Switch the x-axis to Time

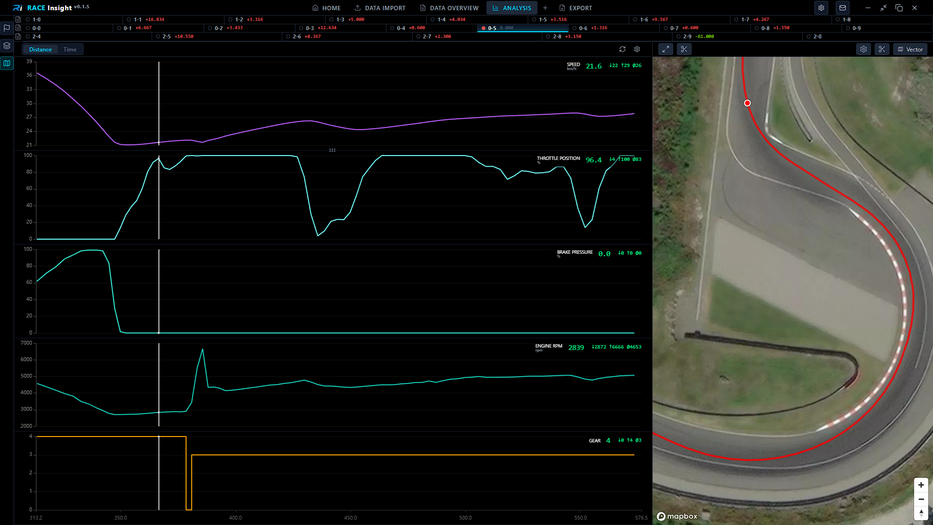pos(70,50)
